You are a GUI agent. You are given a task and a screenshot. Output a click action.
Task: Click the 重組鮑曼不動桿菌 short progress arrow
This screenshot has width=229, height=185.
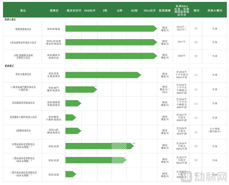(71, 117)
